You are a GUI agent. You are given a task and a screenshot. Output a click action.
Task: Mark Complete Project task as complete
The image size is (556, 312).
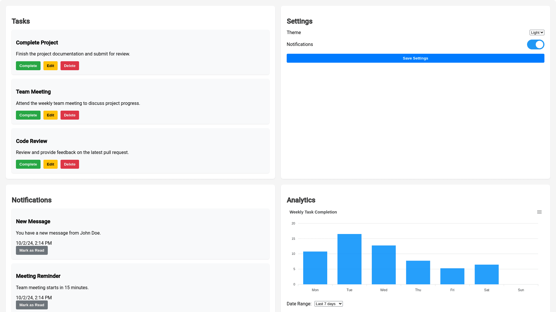tap(28, 66)
